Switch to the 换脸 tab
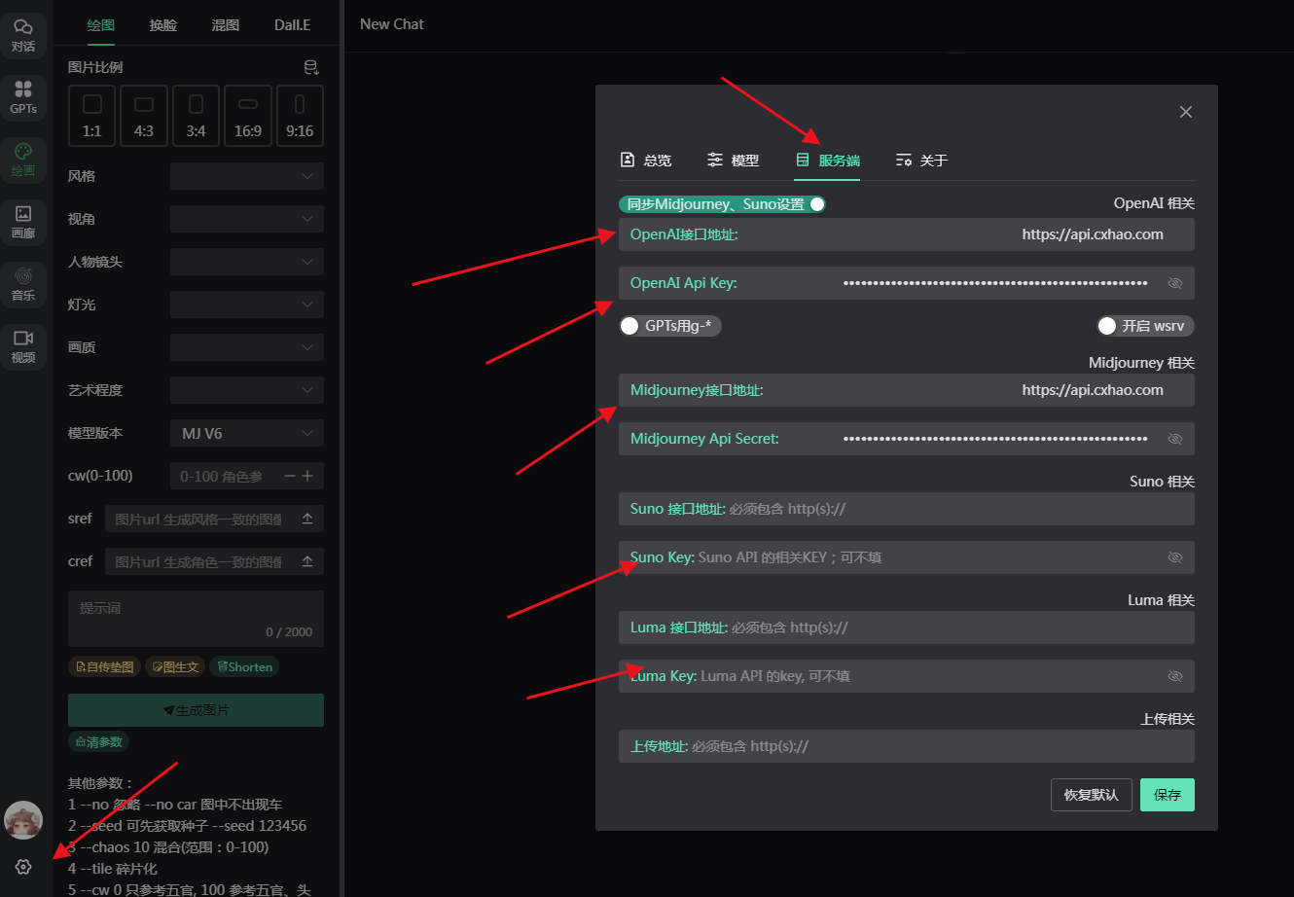 coord(163,25)
